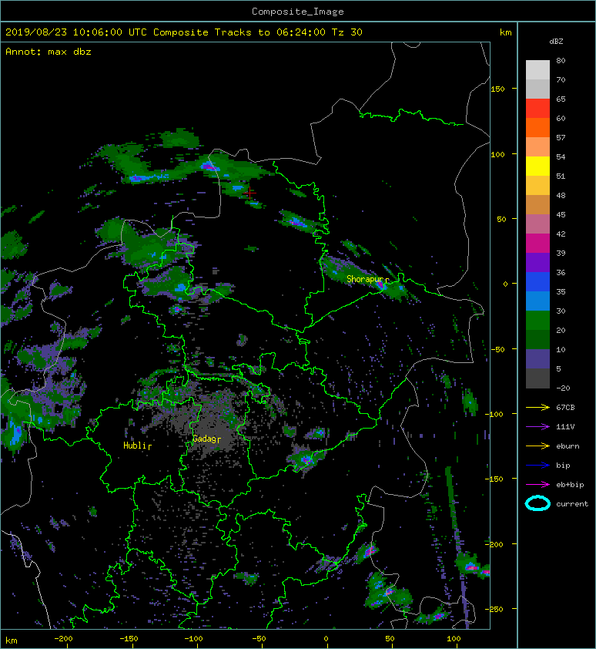Select the purple 36-39 dBZ swatch

(537, 262)
